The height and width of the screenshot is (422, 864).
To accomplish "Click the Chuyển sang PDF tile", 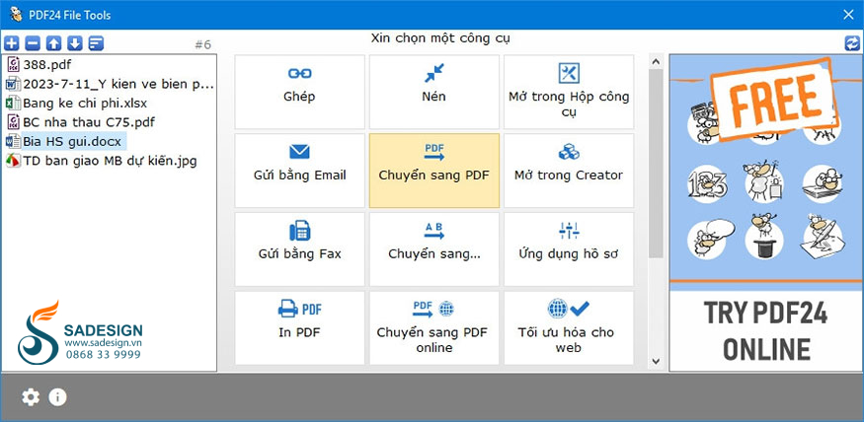I will (434, 171).
